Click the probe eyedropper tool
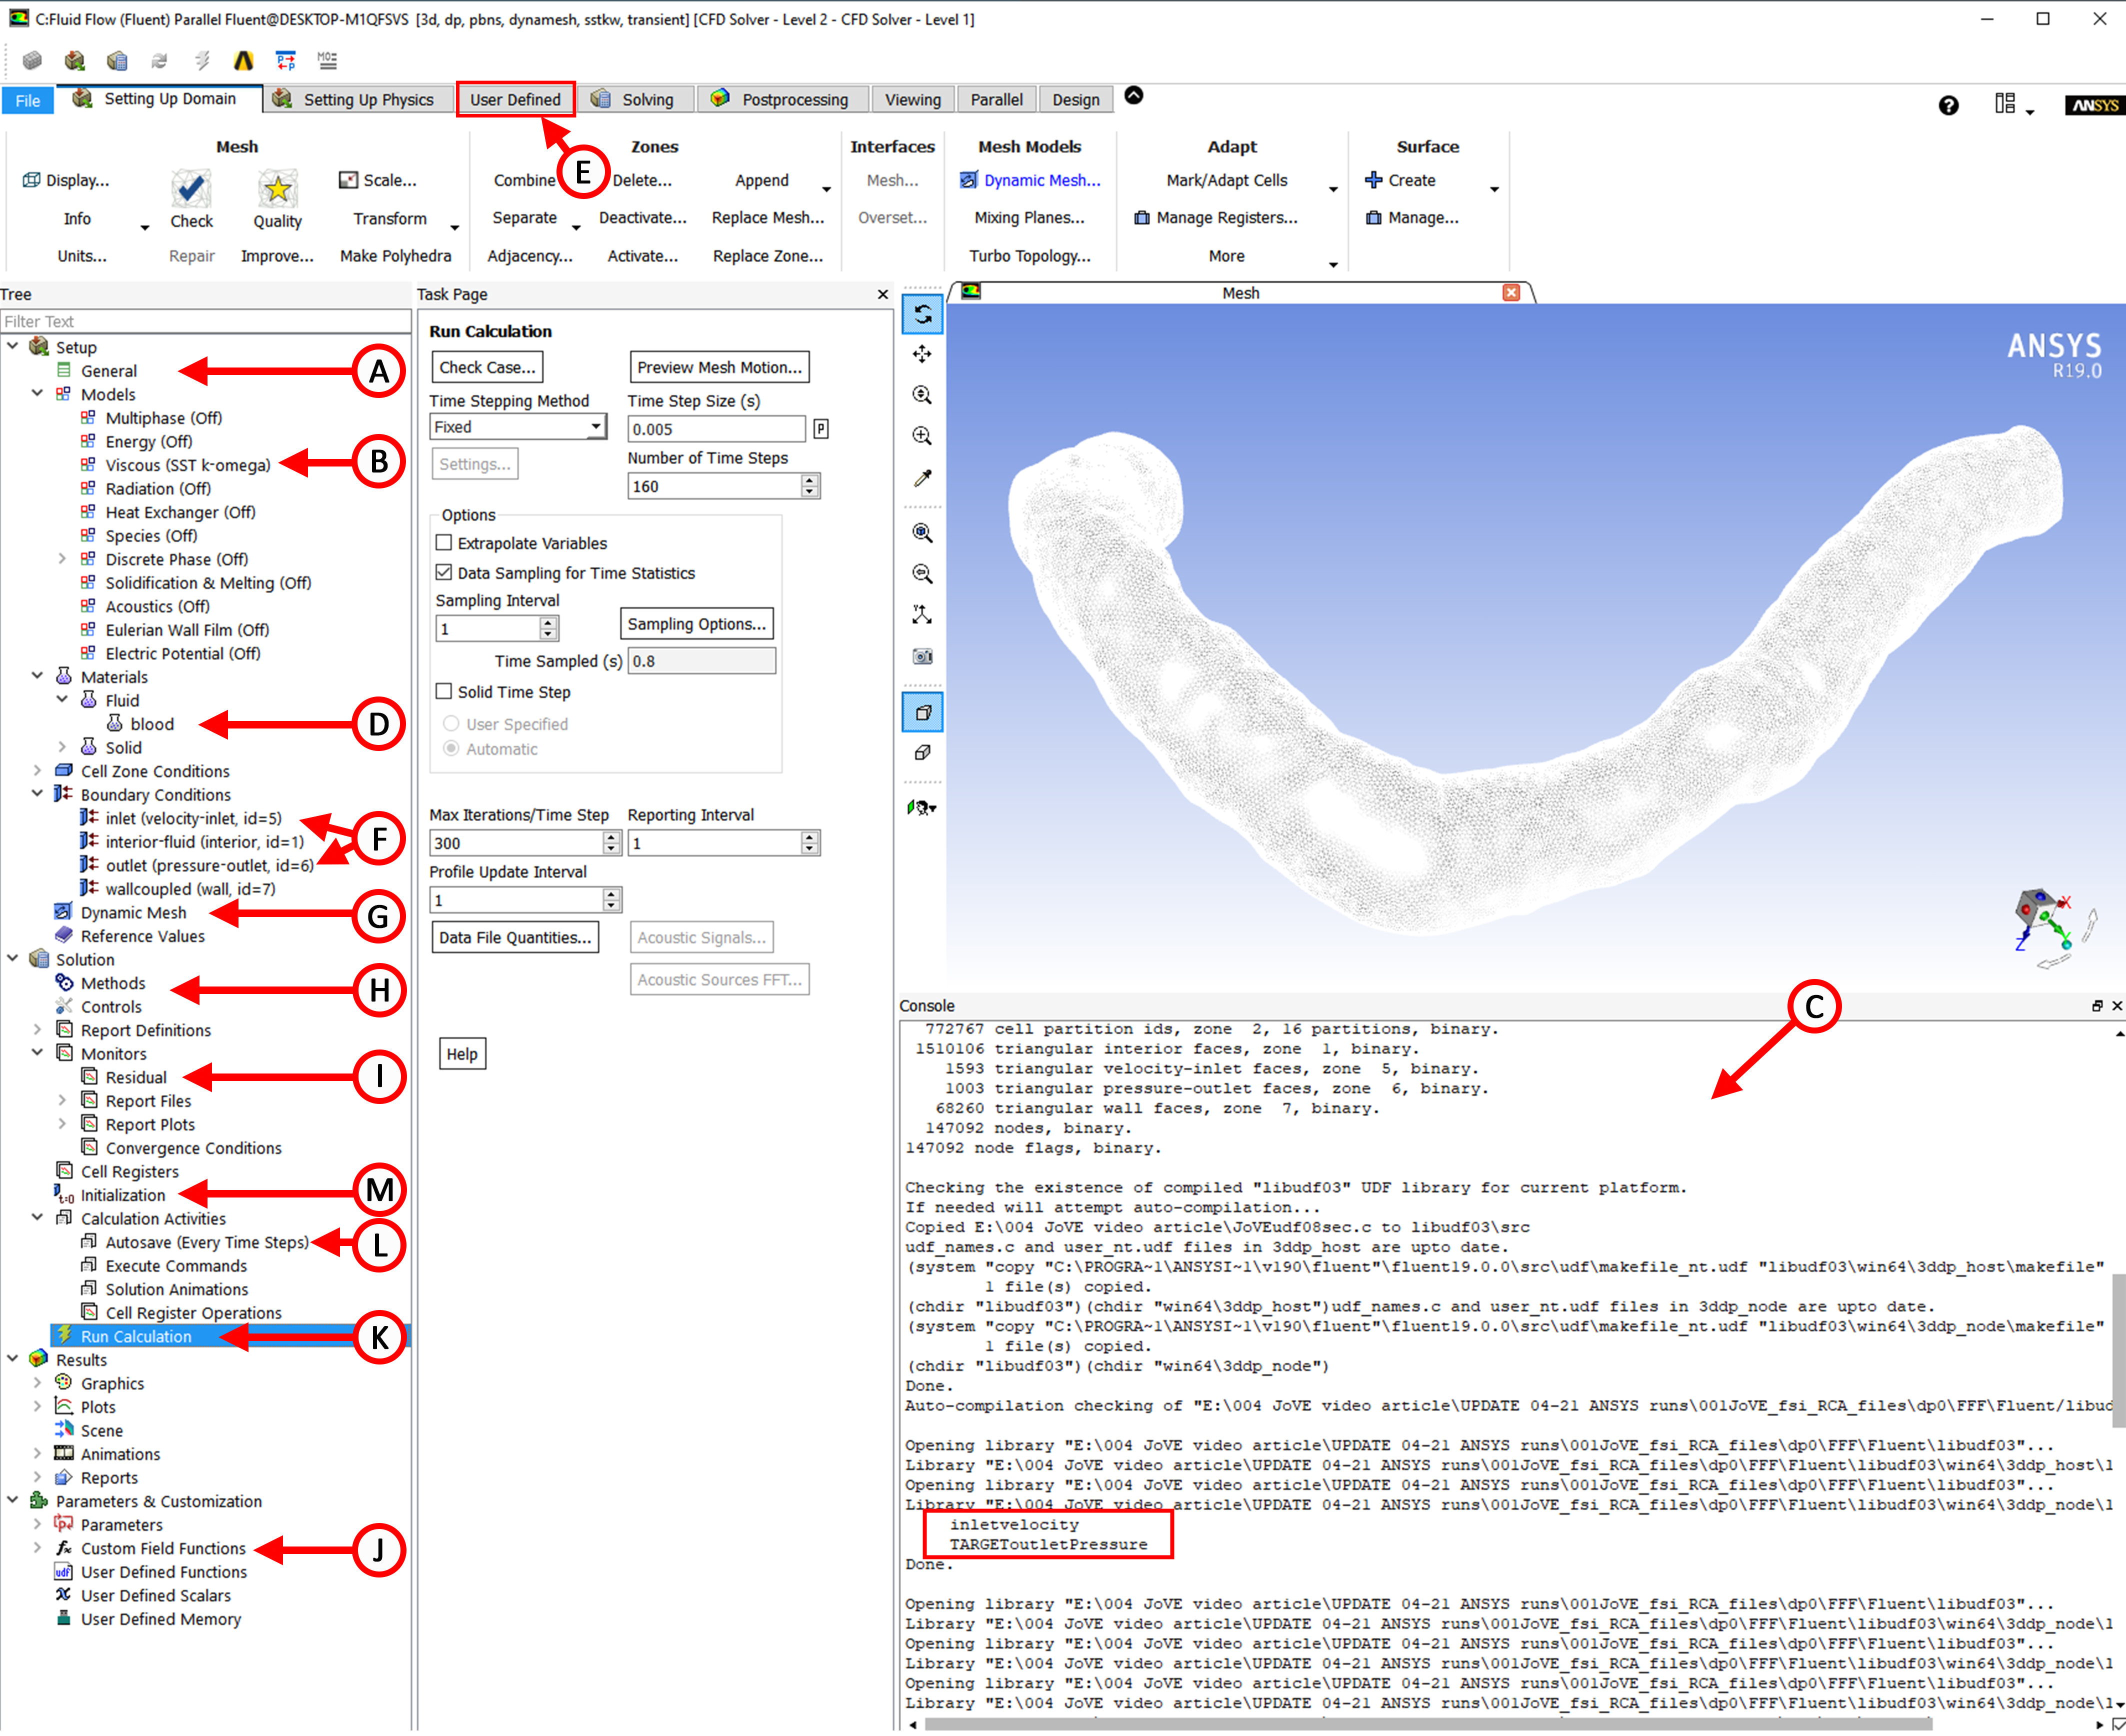The image size is (2126, 1736). point(922,478)
